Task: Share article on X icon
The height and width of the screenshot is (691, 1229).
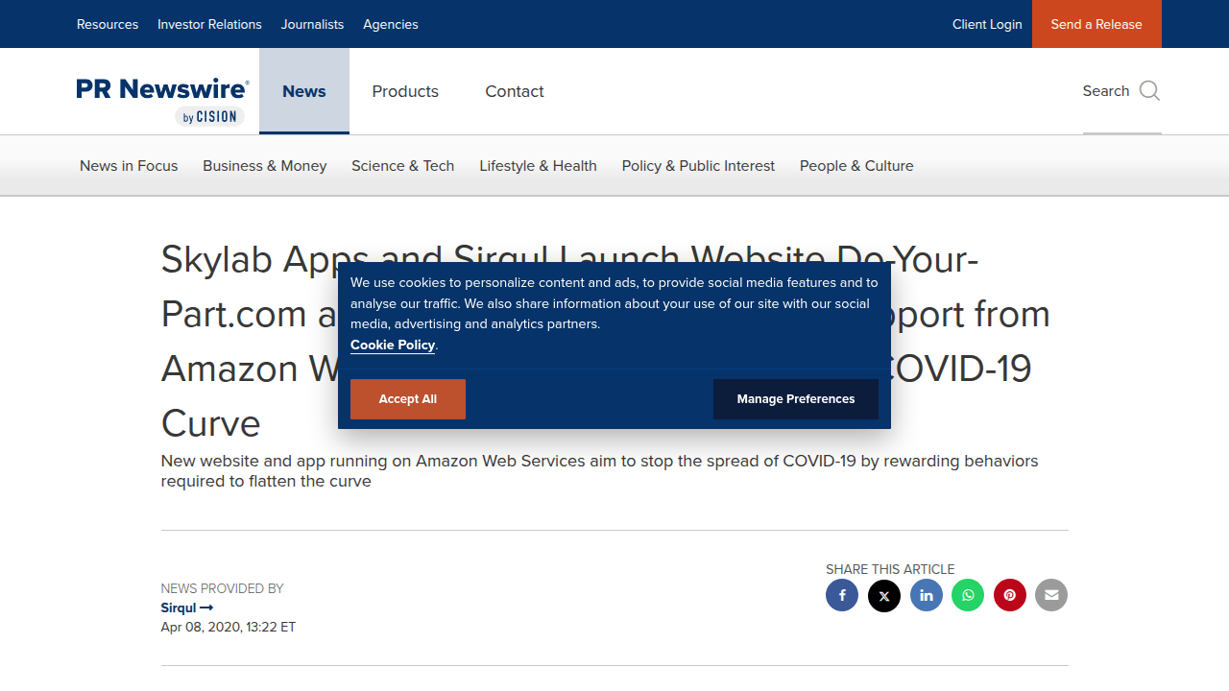Action: point(884,595)
